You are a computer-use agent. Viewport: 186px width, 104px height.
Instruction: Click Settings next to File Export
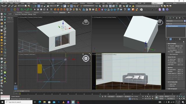(x=30, y=14)
